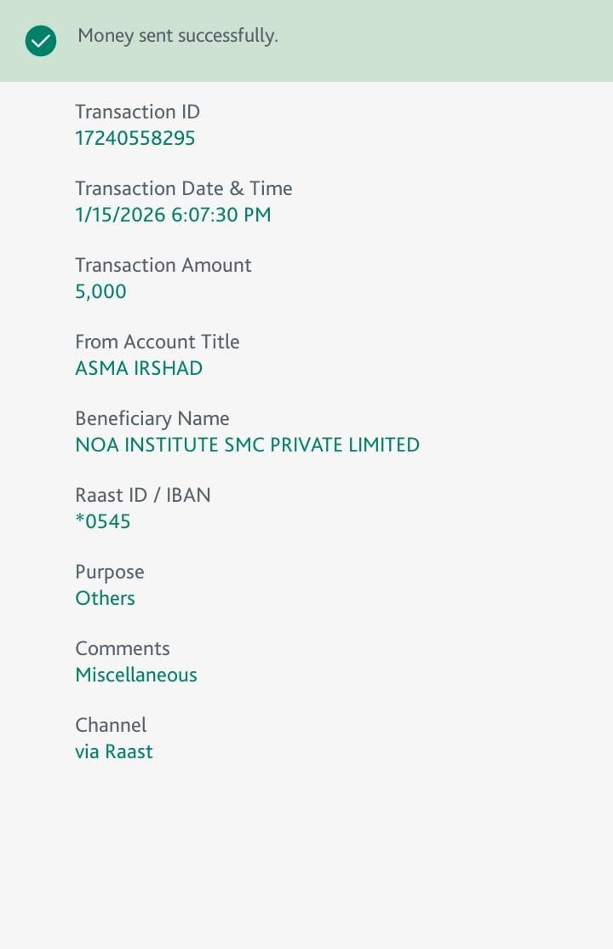Click the Transaction ID label

click(x=137, y=112)
